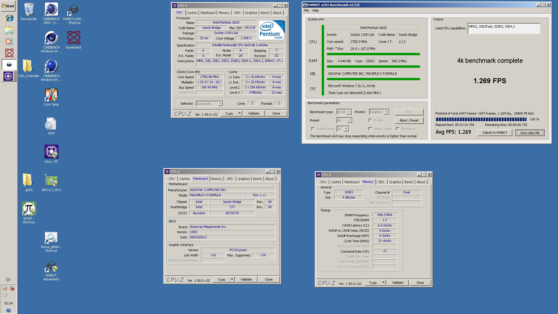Viewport: 558px width, 314px height.
Task: Click the CPU Name field Intel Pentium G620
Action: click(226, 22)
